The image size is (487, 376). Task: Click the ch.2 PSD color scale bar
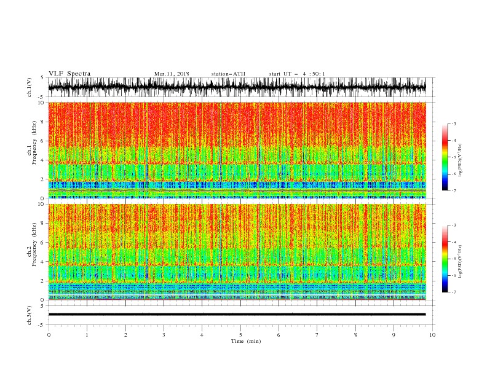pyautogui.click(x=445, y=259)
